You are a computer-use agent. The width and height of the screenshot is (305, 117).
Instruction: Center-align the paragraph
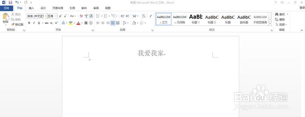point(103,23)
